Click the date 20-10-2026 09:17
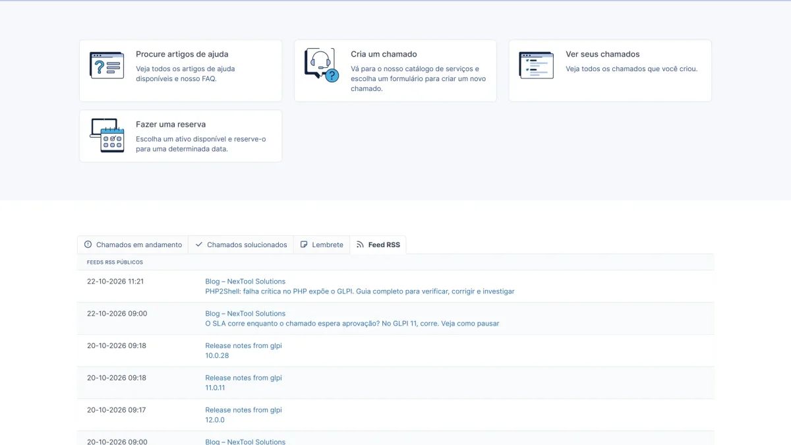 pyautogui.click(x=117, y=410)
